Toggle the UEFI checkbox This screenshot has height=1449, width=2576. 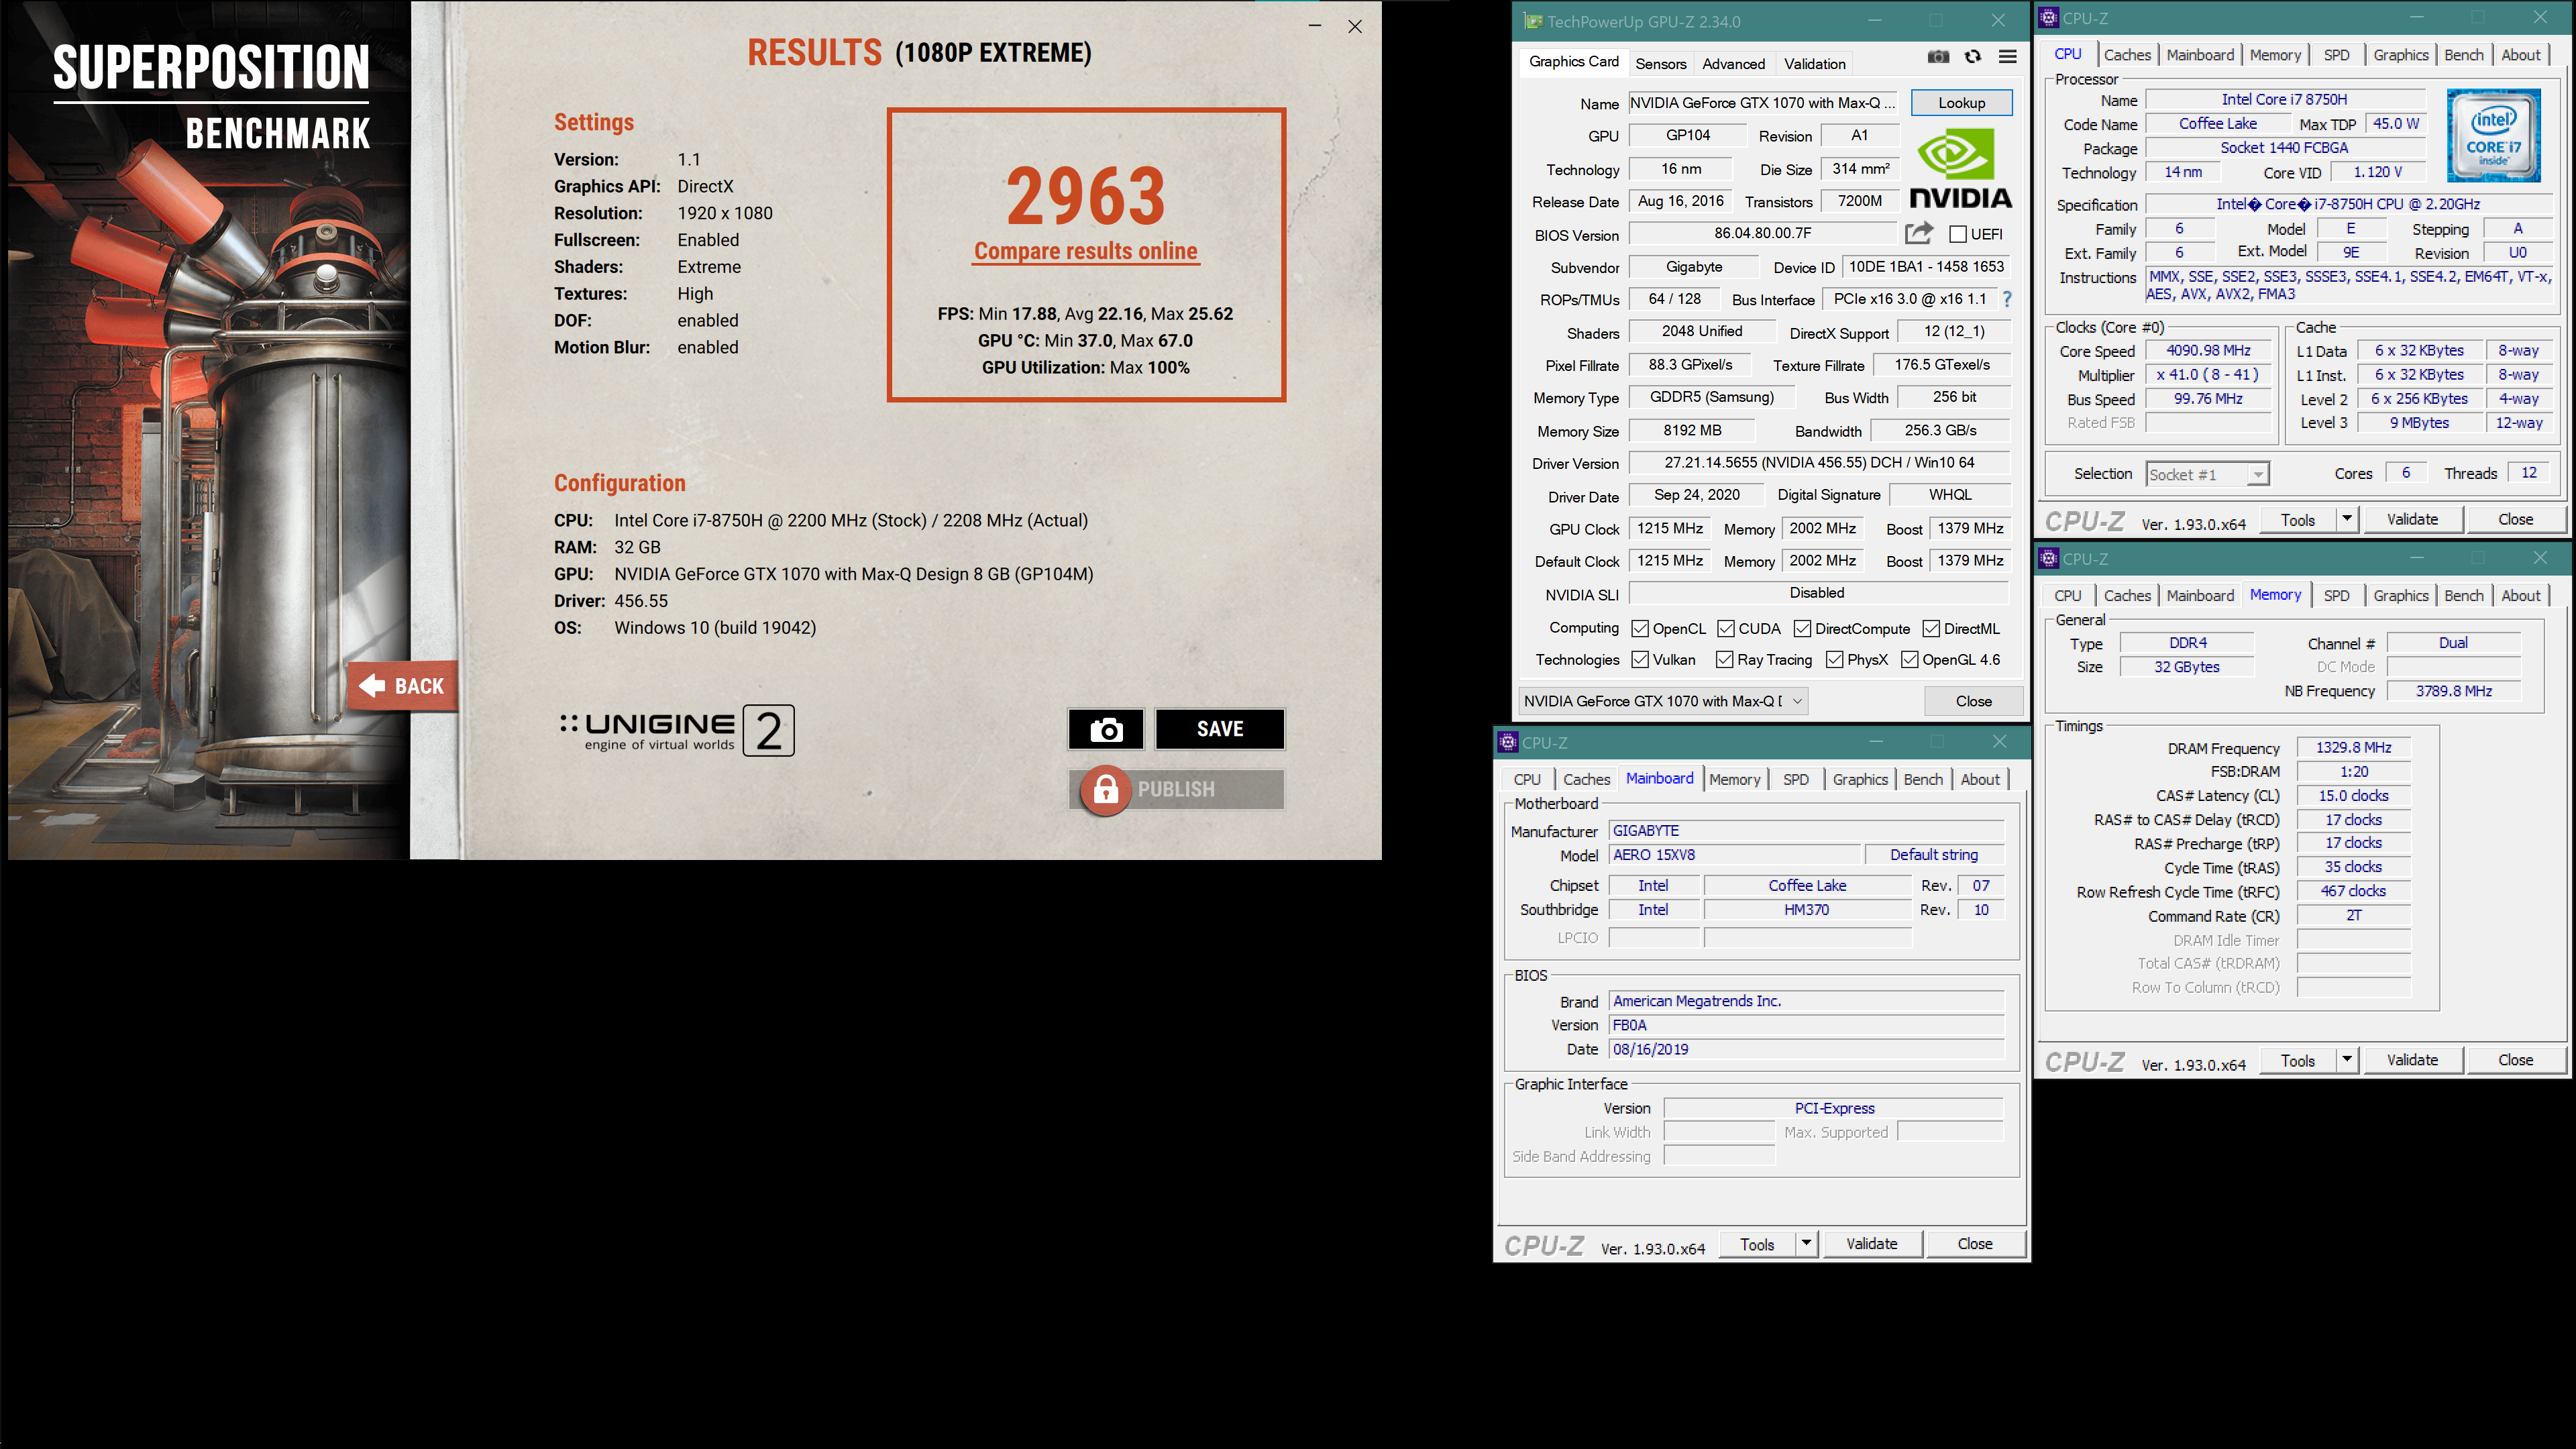1958,234
